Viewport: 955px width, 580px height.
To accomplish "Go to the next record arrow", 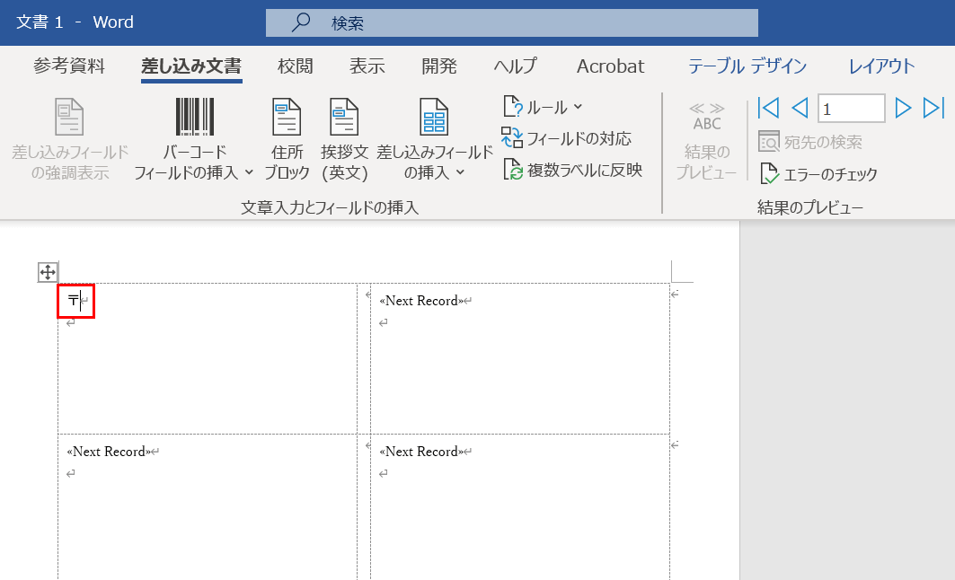I will point(904,109).
